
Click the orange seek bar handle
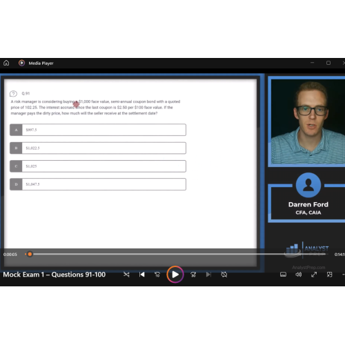point(30,254)
